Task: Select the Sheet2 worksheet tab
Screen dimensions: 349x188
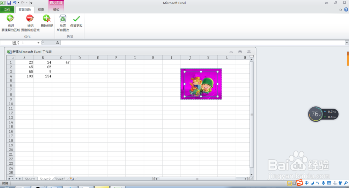Action: pyautogui.click(x=45, y=179)
